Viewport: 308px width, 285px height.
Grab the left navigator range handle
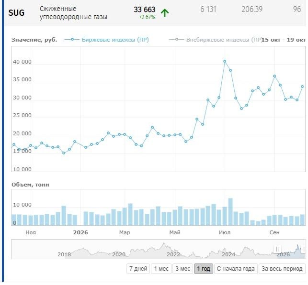277,249
